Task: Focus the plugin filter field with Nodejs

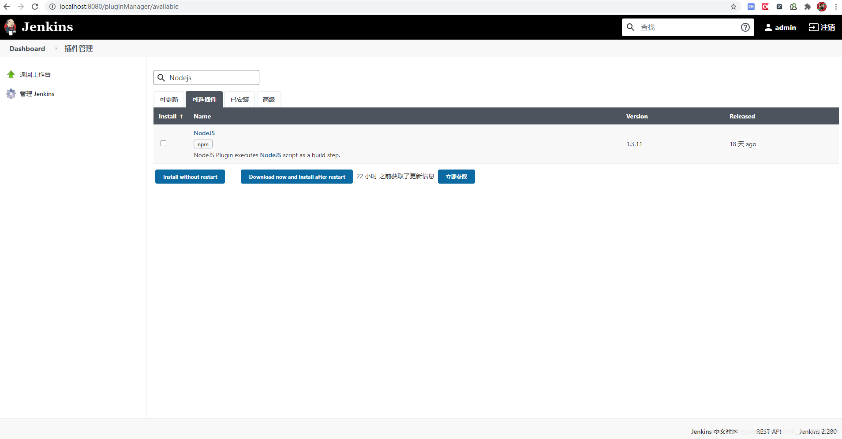Action: (206, 77)
